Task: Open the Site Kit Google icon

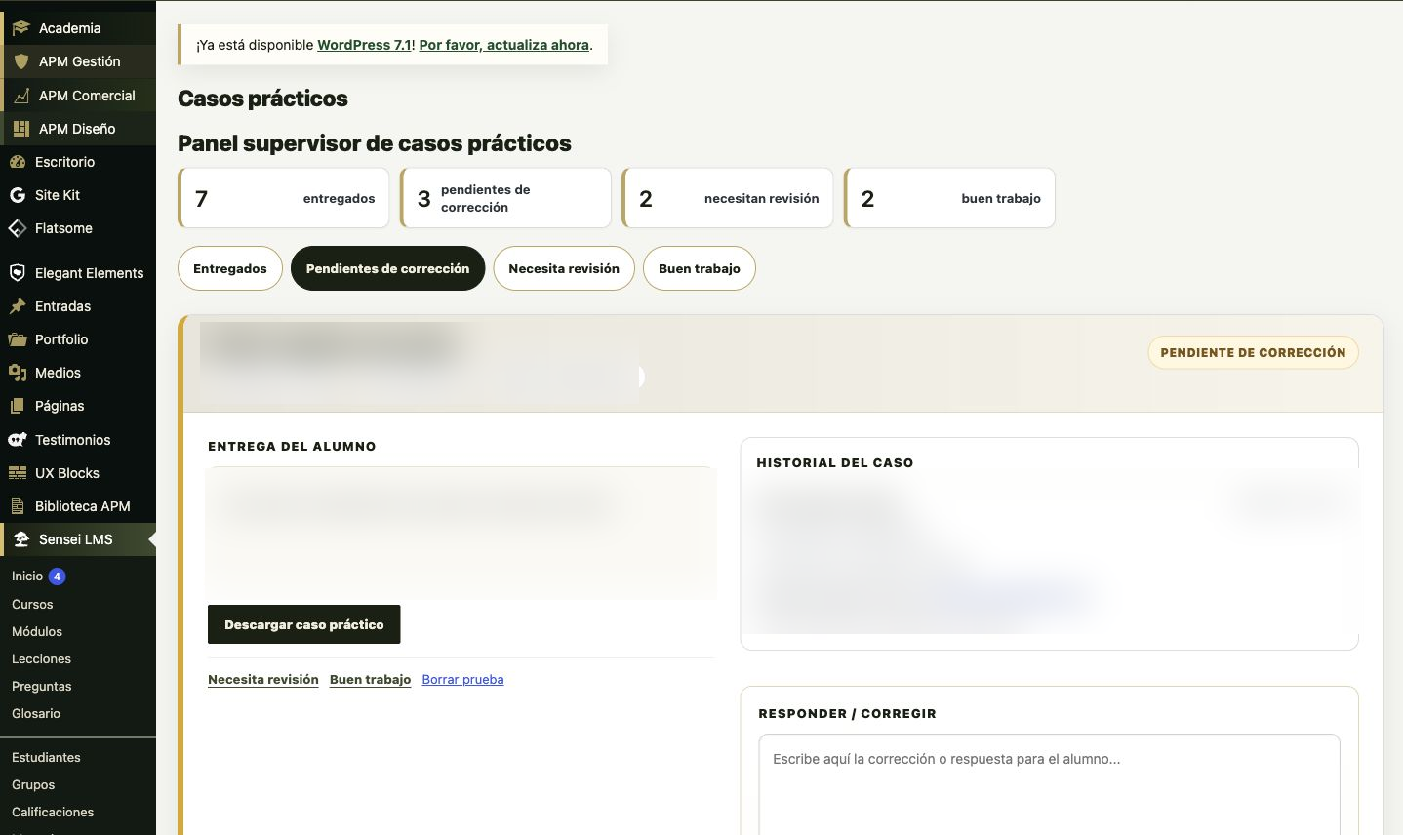Action: 18,195
